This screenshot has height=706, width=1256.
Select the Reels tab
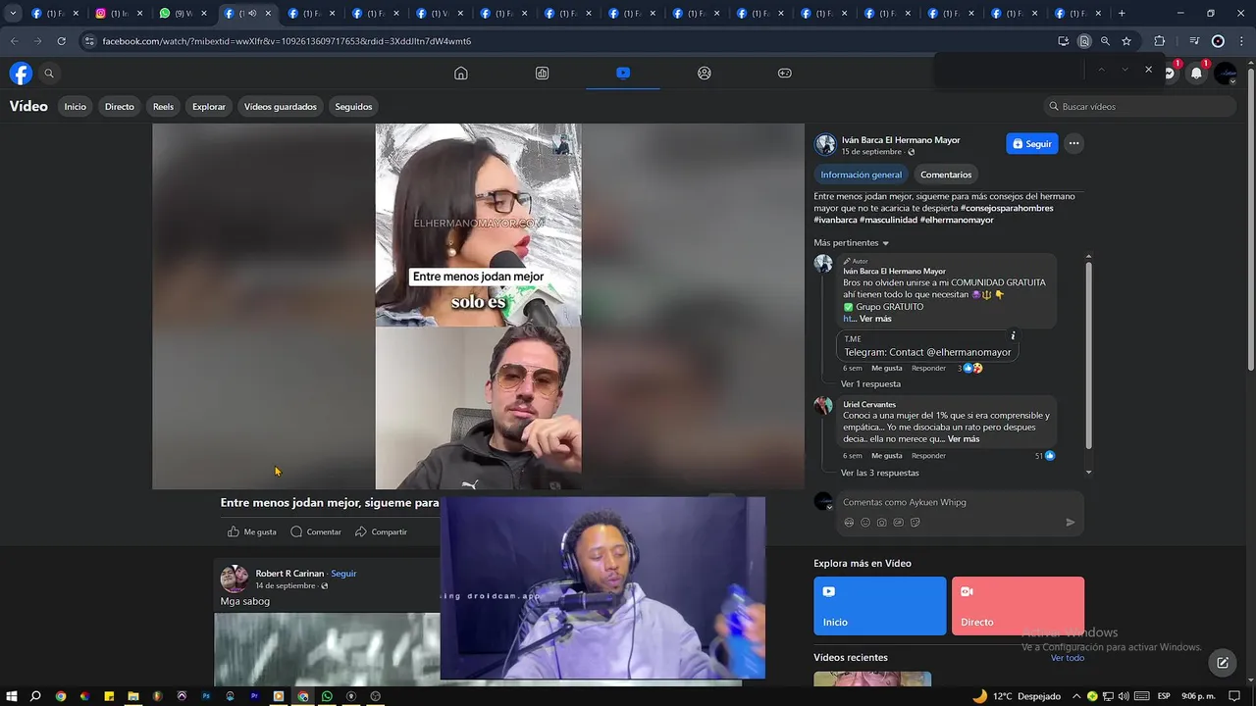[x=163, y=107]
